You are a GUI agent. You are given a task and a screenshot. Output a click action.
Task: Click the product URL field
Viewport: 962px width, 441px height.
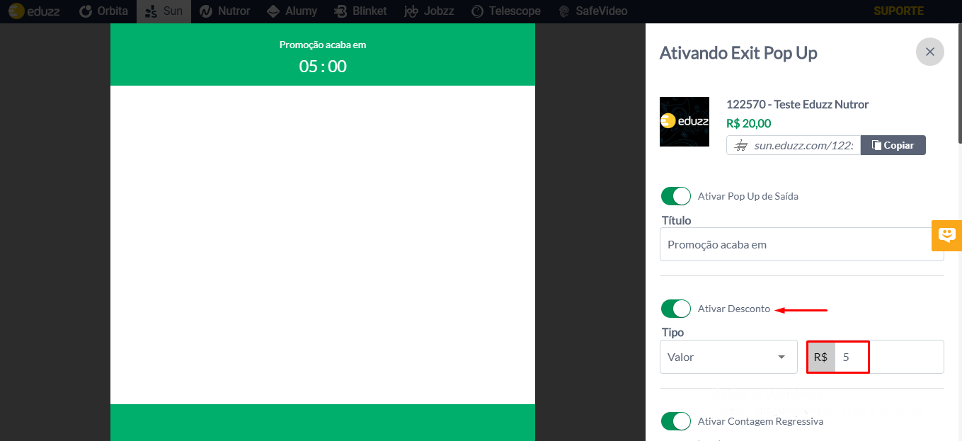click(x=794, y=145)
